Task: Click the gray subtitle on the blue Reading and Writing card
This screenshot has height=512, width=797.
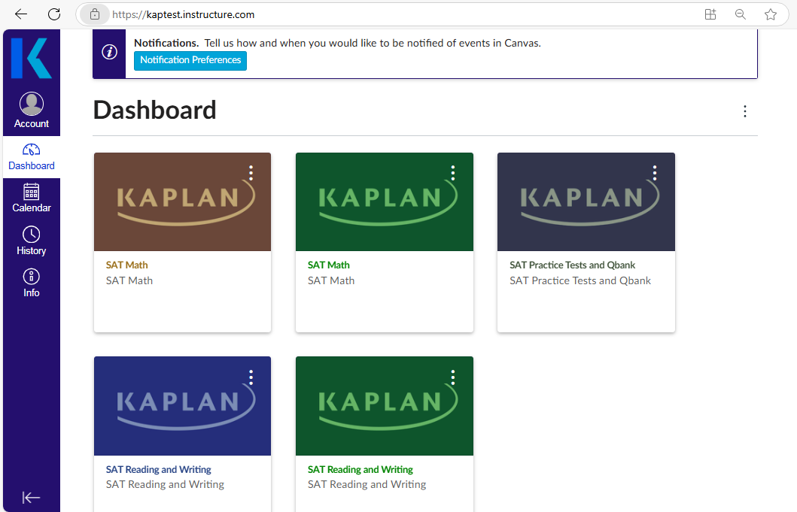Action: 165,485
